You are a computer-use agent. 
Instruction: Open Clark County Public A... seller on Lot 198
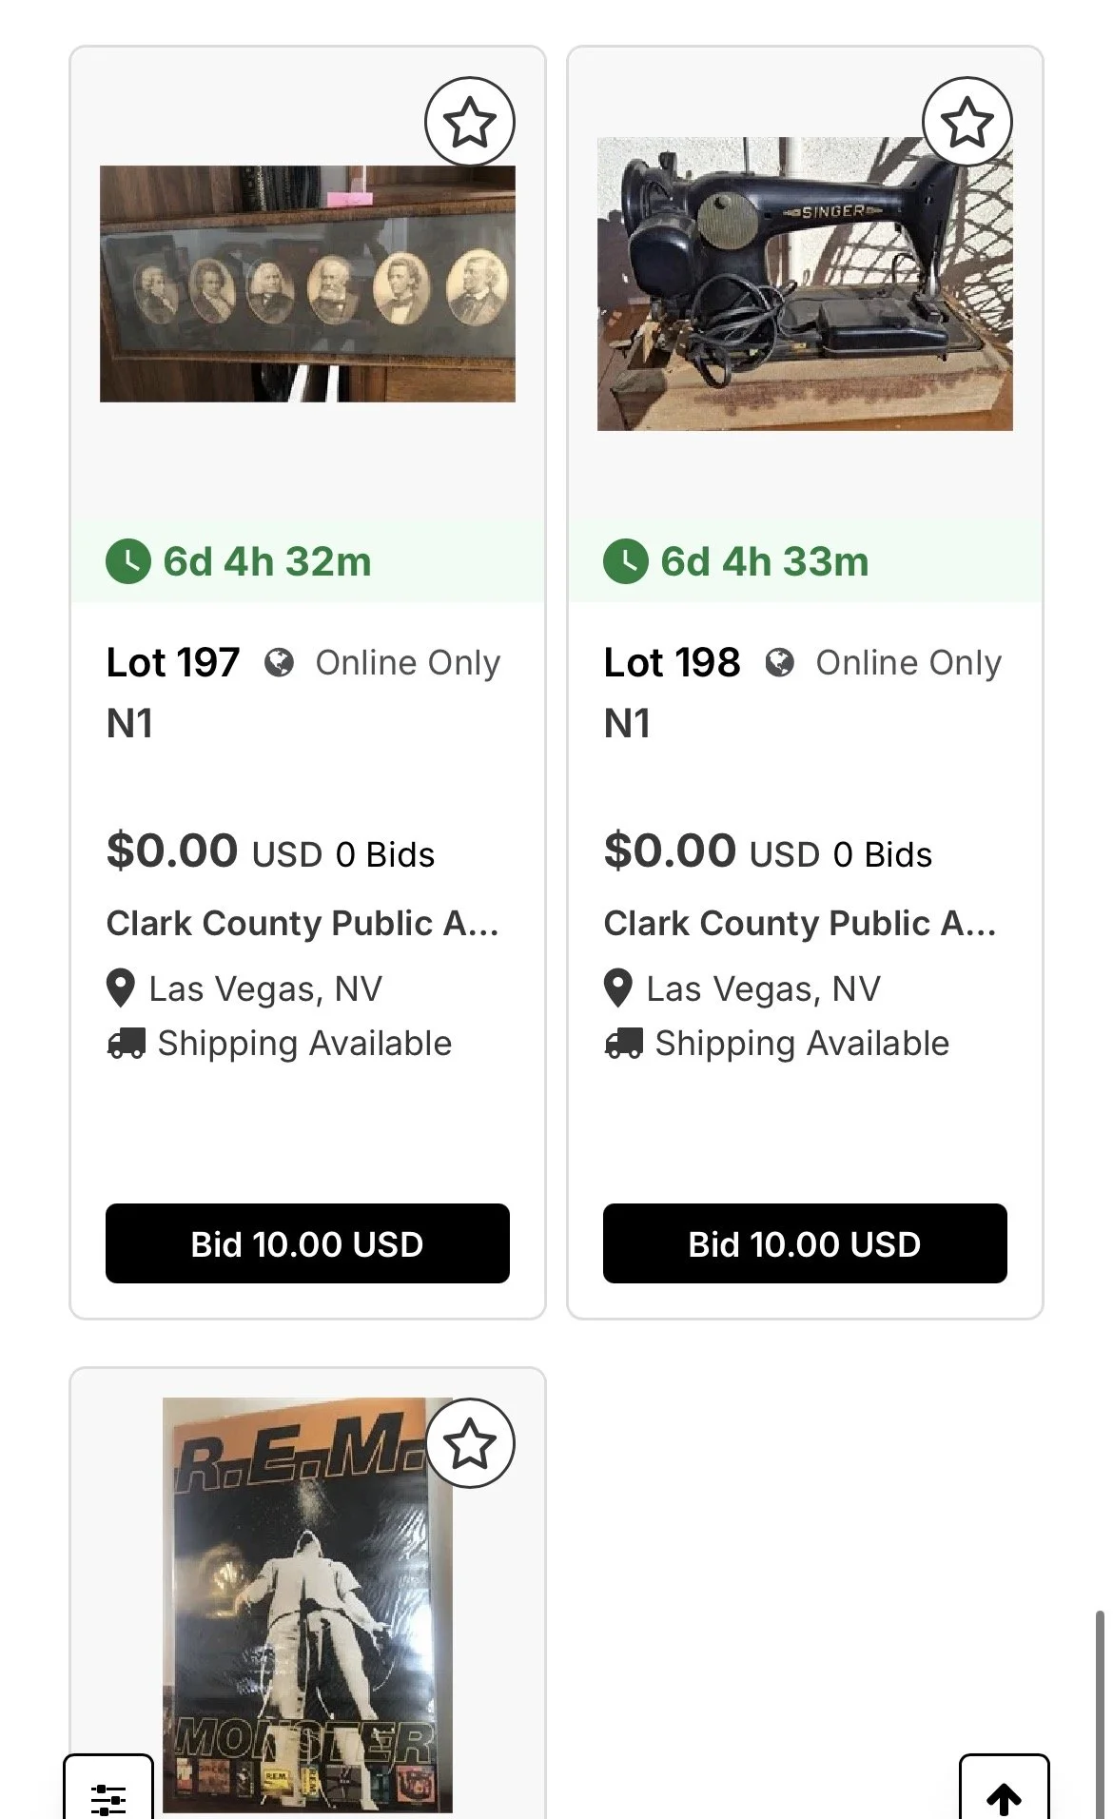tap(800, 923)
